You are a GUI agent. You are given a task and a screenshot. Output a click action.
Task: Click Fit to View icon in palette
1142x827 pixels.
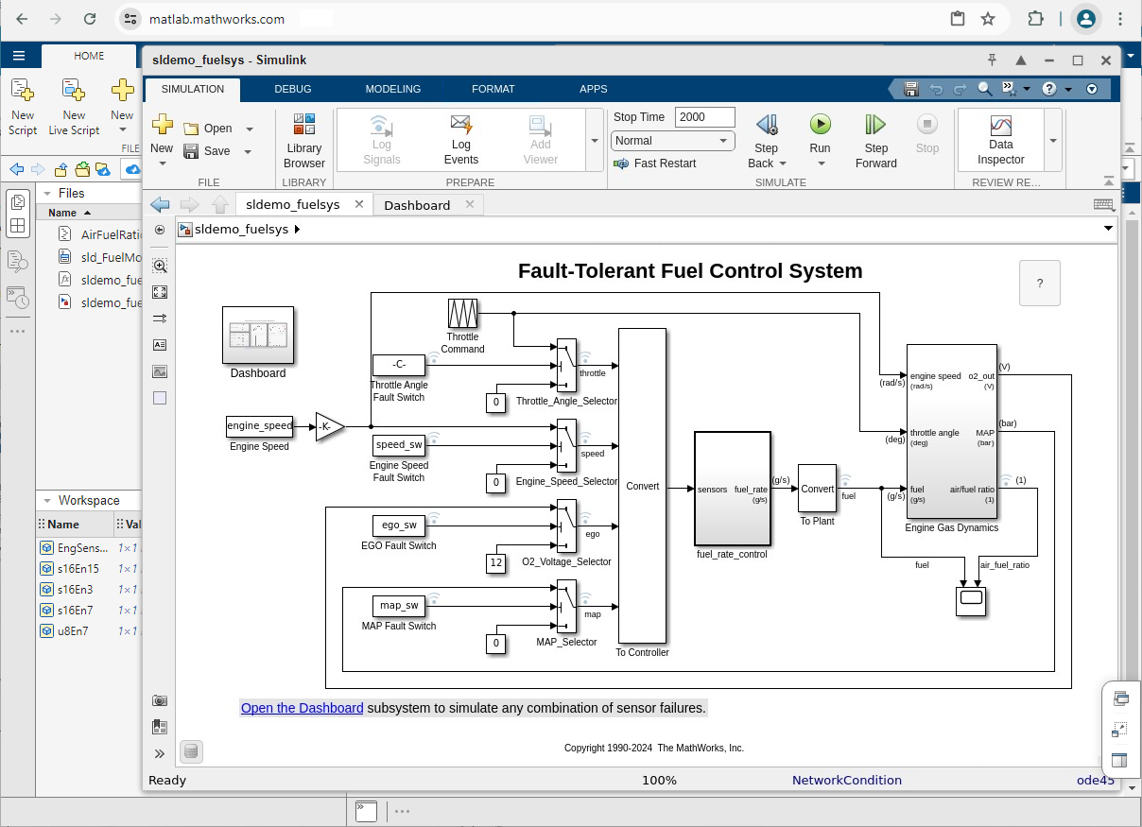pos(160,292)
